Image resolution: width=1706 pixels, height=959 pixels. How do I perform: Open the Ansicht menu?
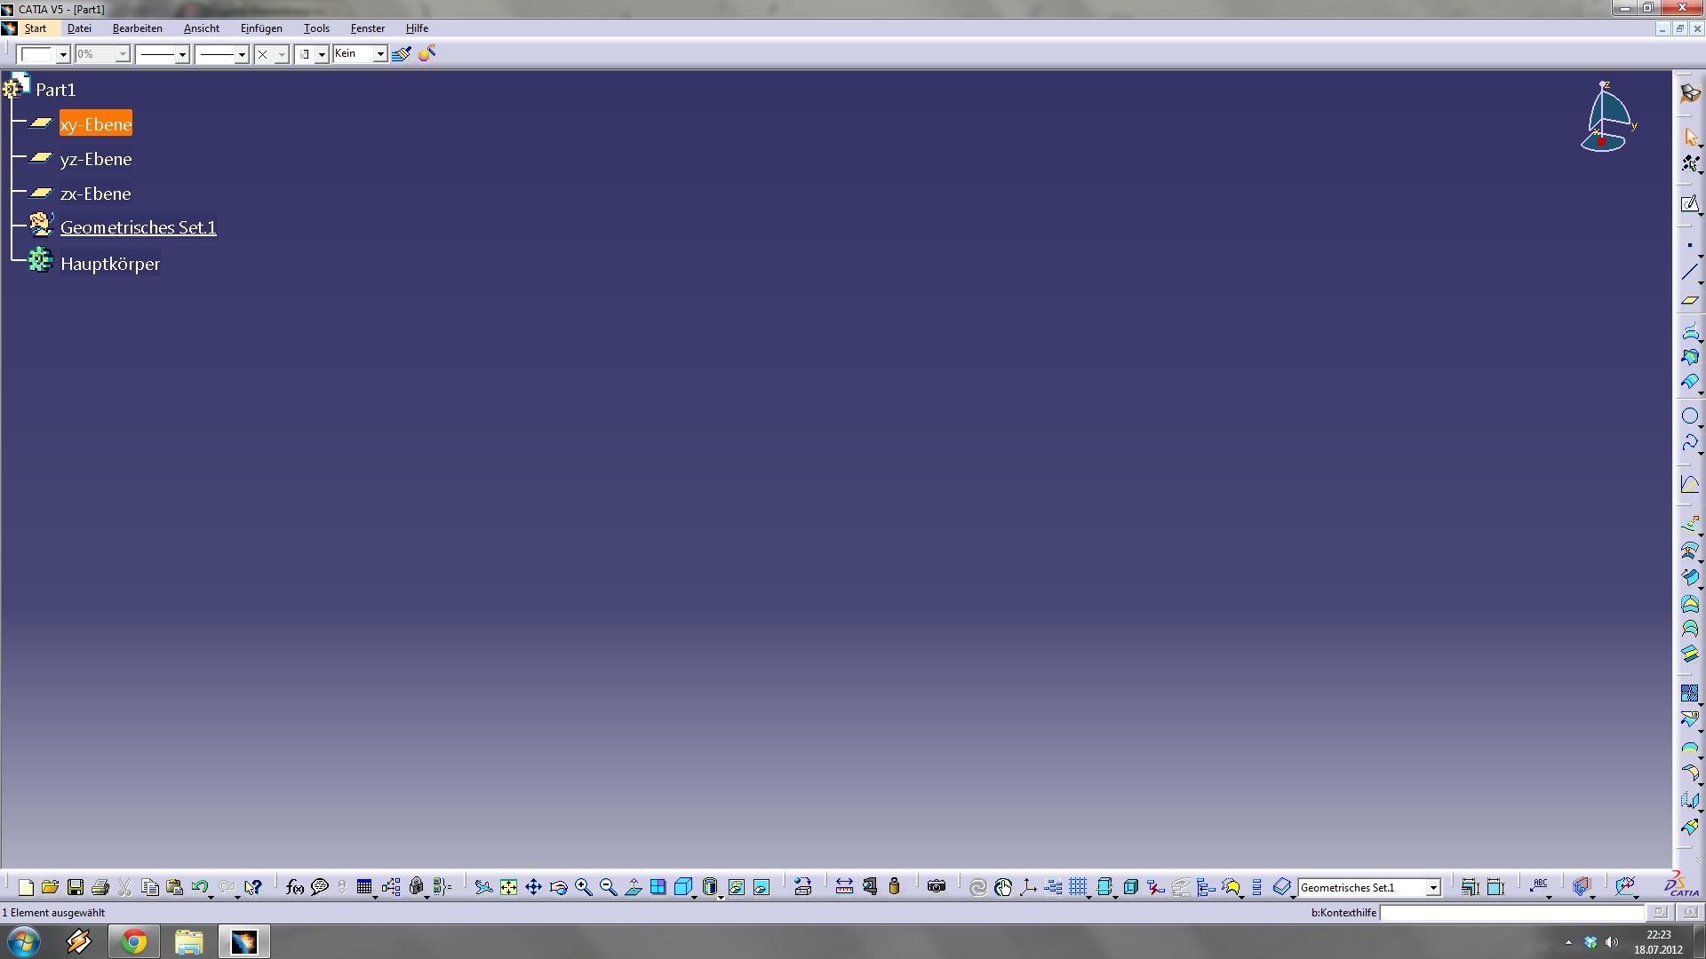[202, 28]
